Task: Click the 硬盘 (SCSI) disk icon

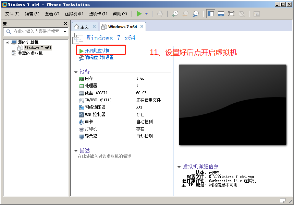Action: point(81,93)
